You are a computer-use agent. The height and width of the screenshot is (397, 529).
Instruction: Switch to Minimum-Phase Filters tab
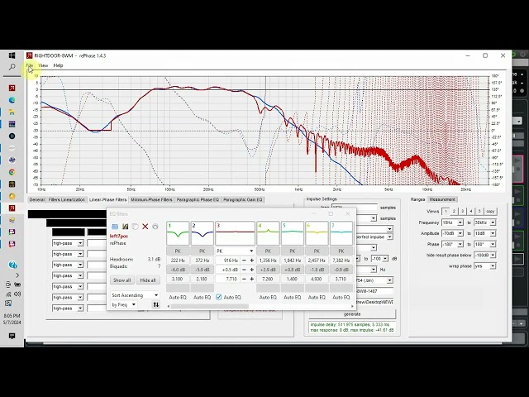[151, 199]
